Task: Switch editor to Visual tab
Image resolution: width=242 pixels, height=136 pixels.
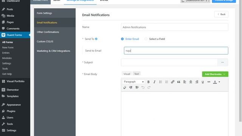Action: [127, 74]
